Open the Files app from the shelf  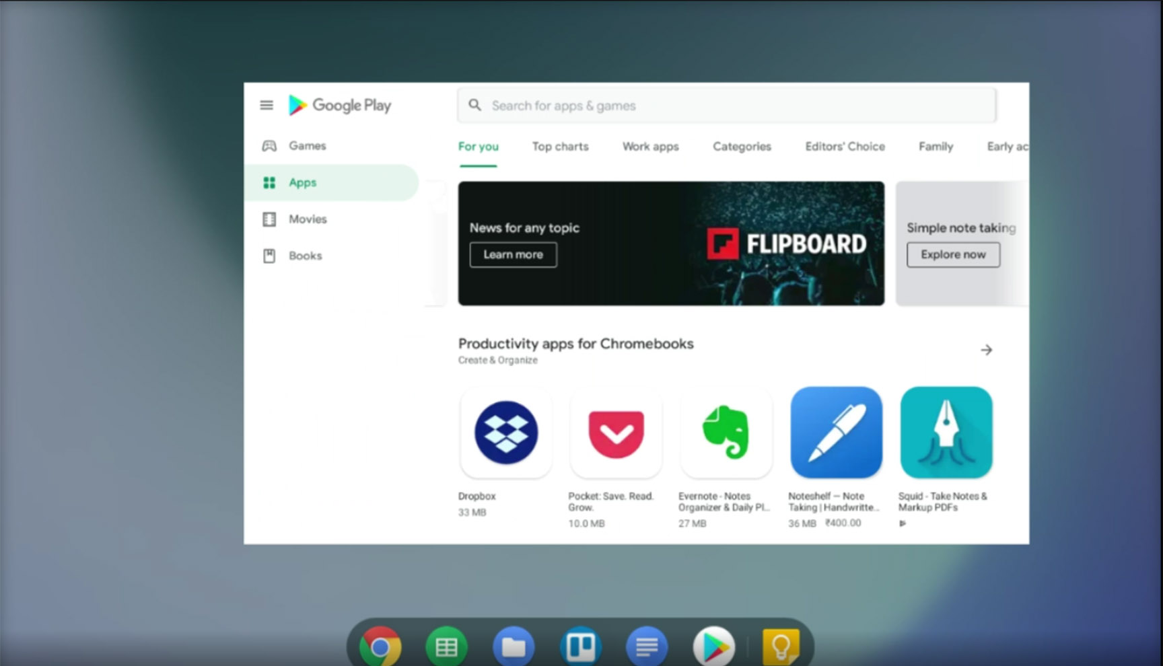pos(514,646)
